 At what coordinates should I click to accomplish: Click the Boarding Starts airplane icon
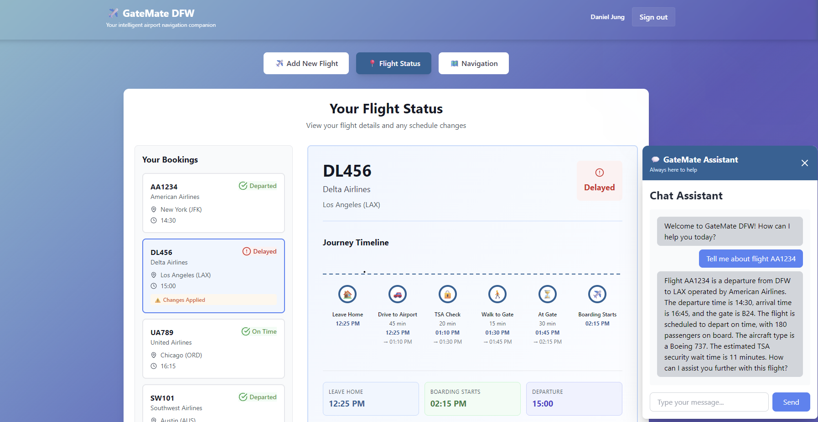coord(597,294)
